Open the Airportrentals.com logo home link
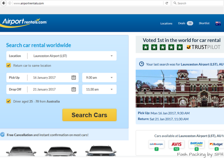 [24, 23]
